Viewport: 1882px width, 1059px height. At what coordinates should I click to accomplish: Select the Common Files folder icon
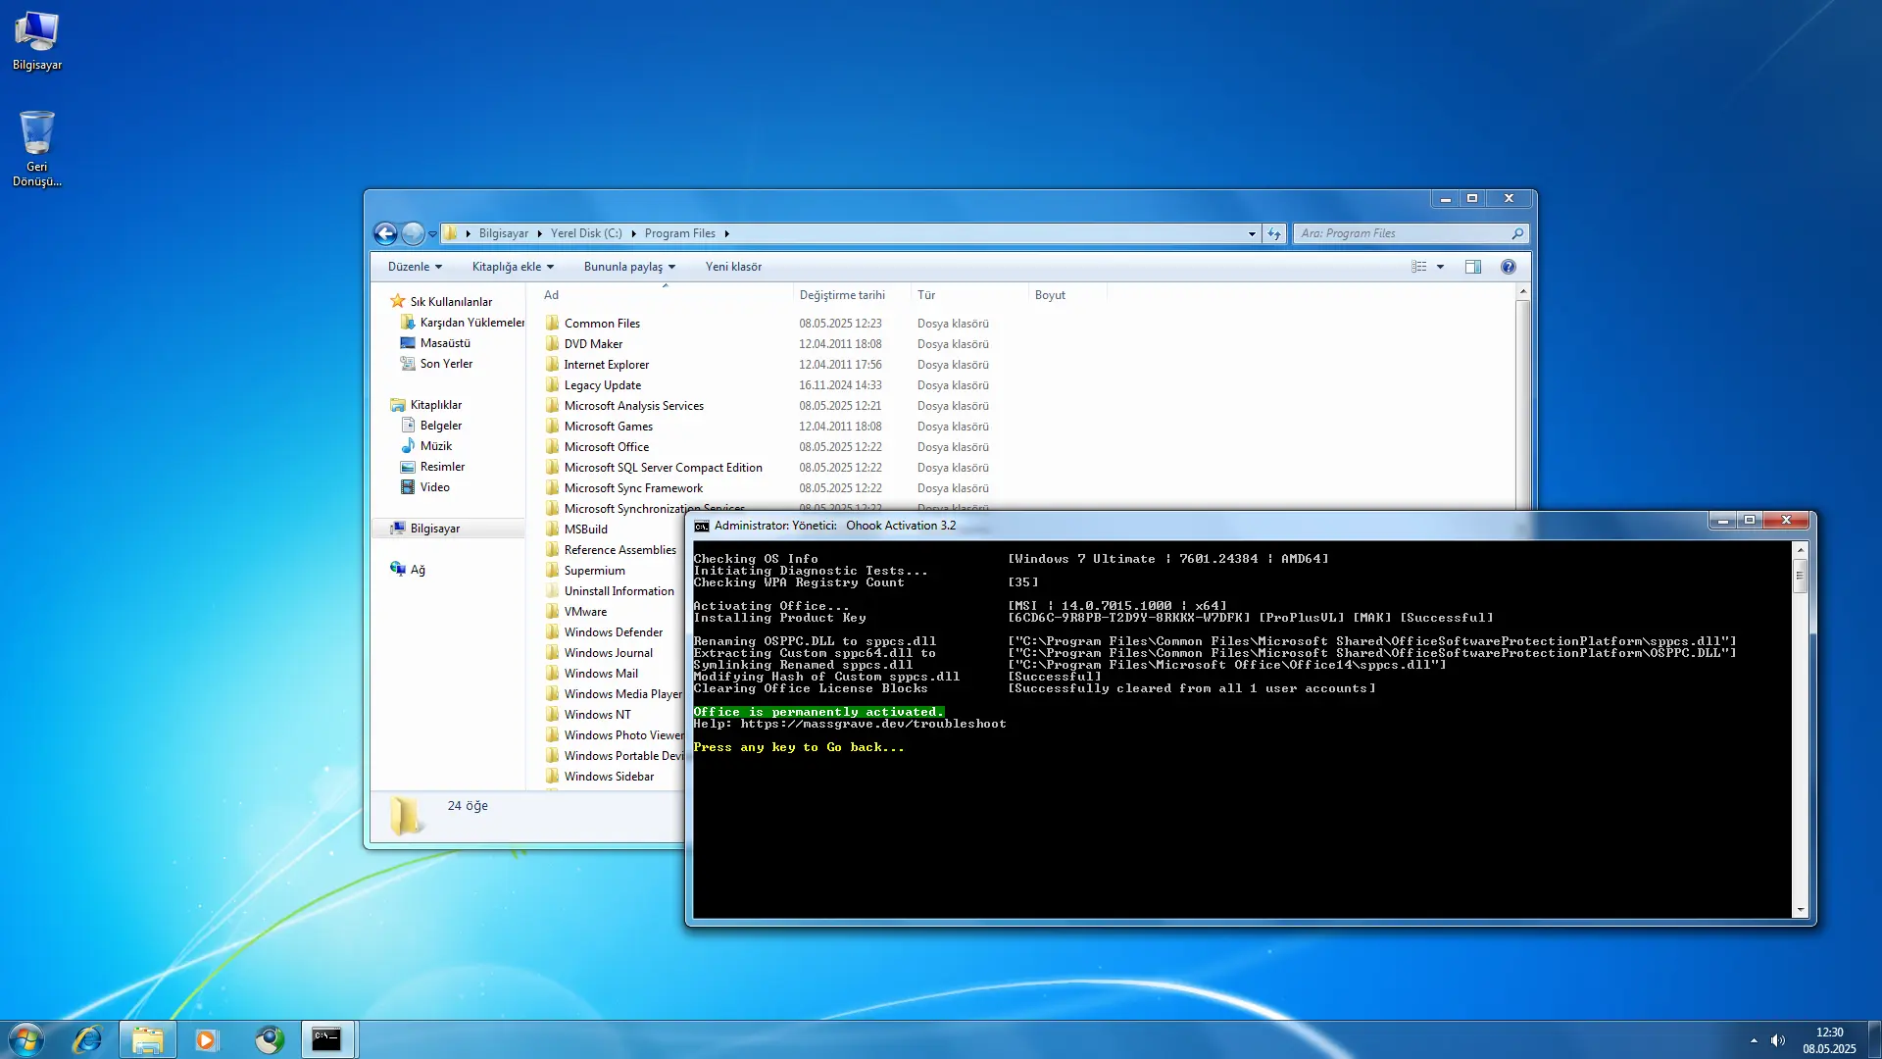coord(553,323)
